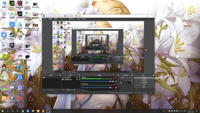This screenshot has height=113, width=200.
Task: Move the scene up in Scenes panel
Action: [49, 90]
